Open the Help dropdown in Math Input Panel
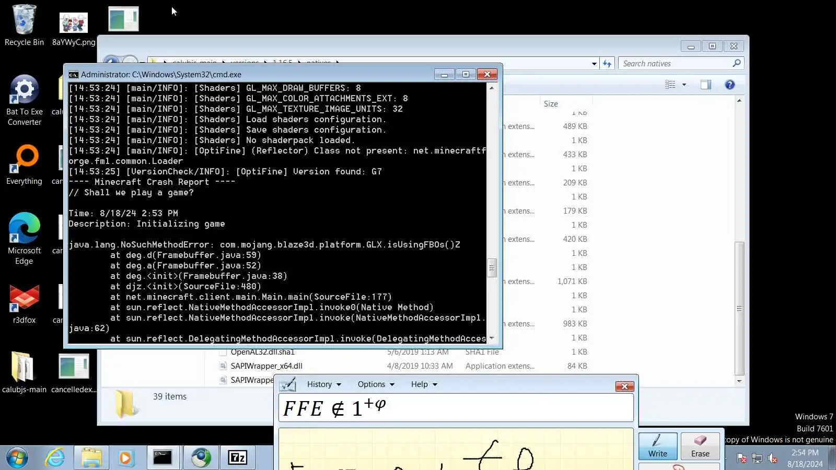Viewport: 836px width, 470px height. coord(424,384)
